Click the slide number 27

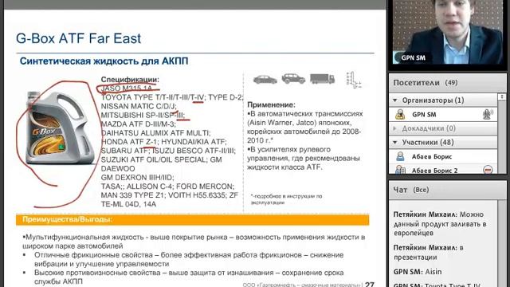(370, 285)
